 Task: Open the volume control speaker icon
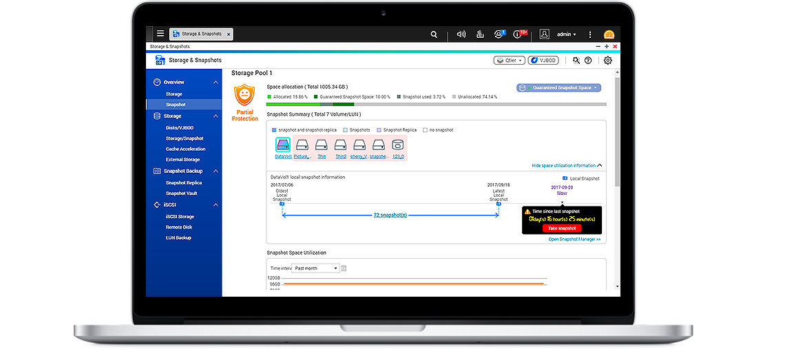point(461,34)
